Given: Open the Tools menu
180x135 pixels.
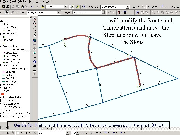Looking at the screenshot, I should (31, 1).
